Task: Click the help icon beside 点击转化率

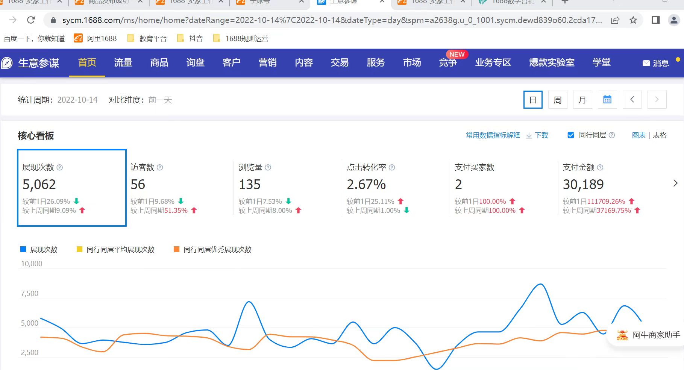Action: (x=392, y=167)
